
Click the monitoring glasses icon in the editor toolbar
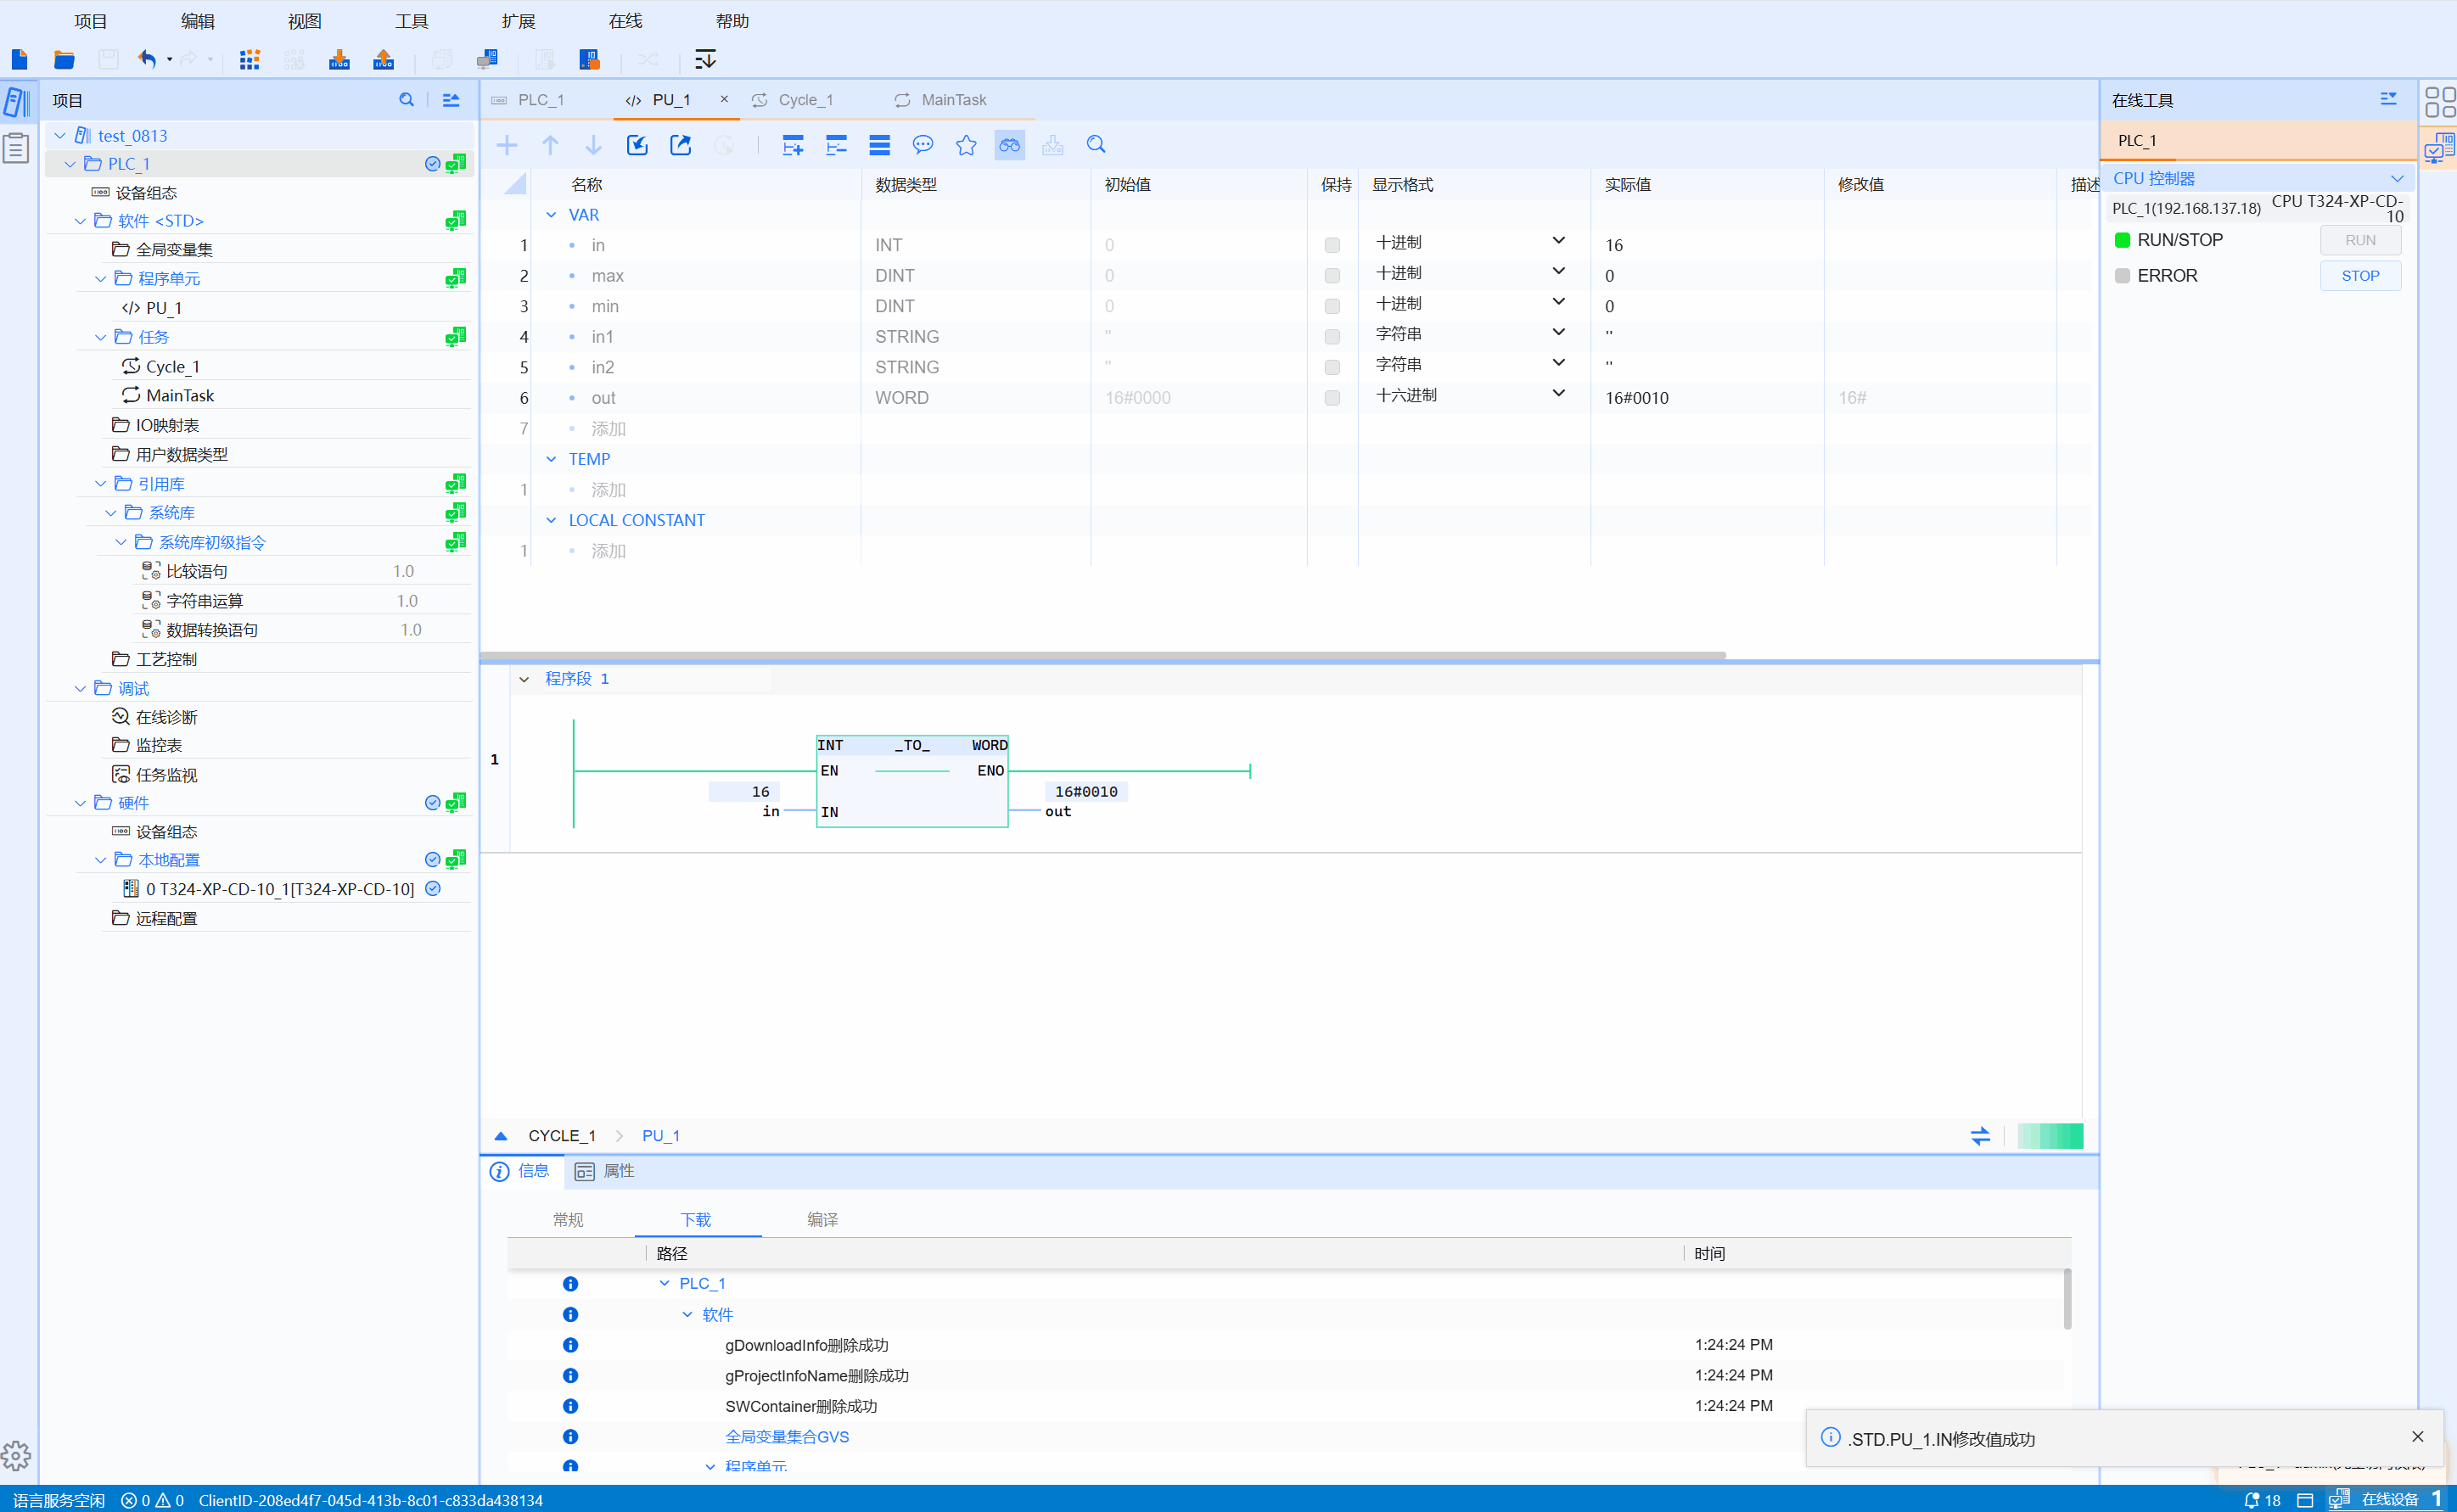coord(1009,146)
